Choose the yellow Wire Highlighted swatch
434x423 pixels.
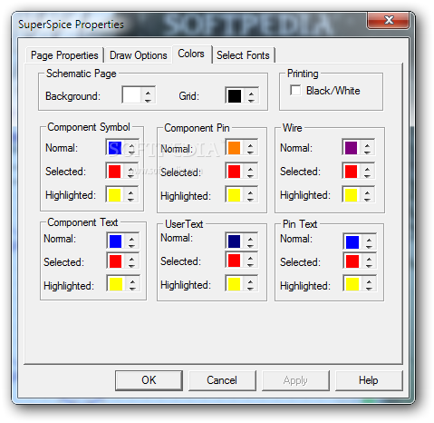click(x=351, y=195)
